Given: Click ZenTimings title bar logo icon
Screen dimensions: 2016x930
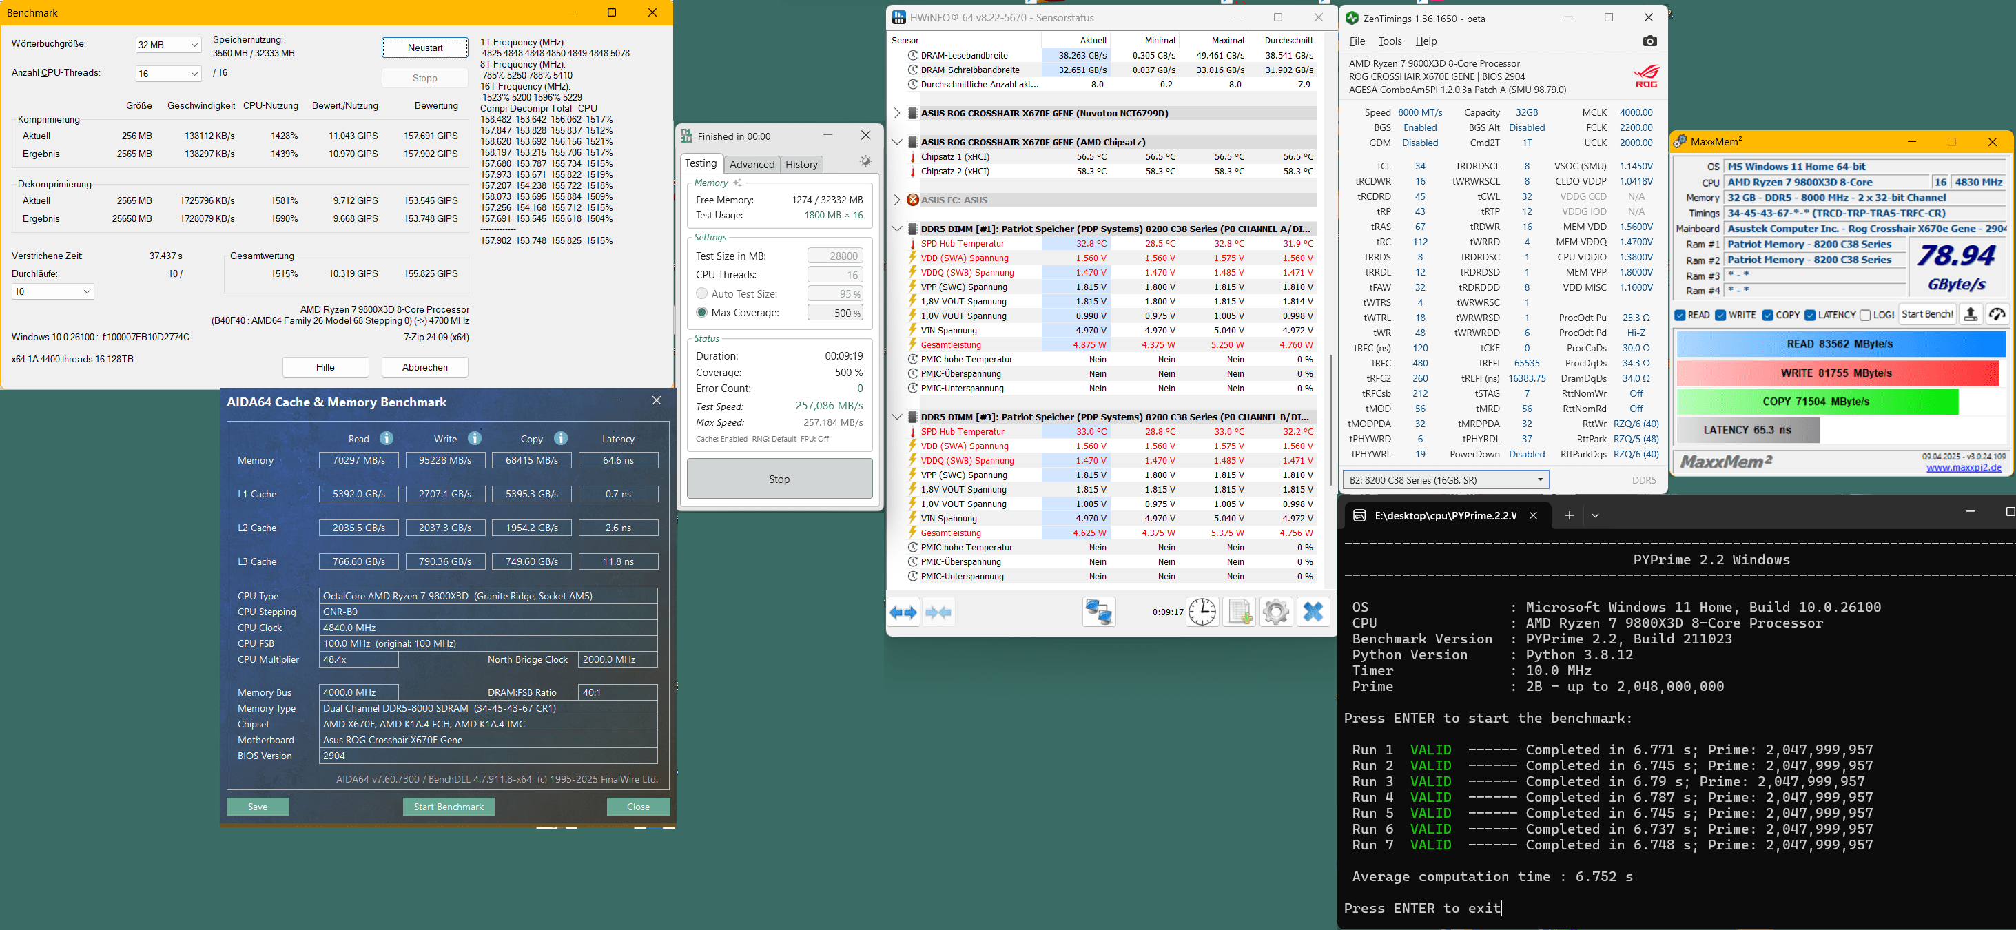Looking at the screenshot, I should (x=1352, y=18).
